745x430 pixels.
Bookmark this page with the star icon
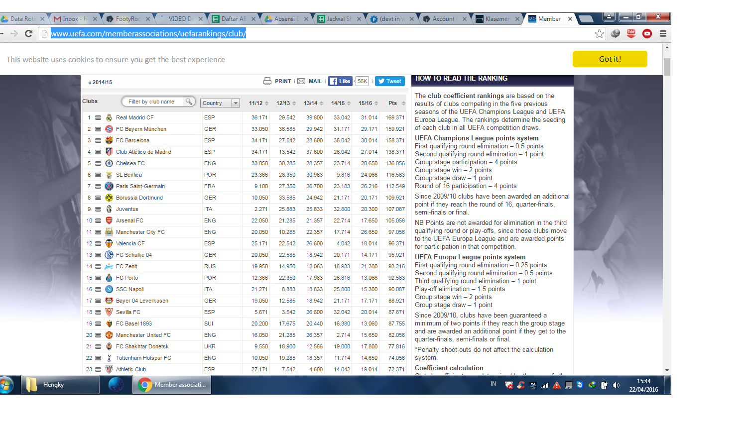point(599,33)
